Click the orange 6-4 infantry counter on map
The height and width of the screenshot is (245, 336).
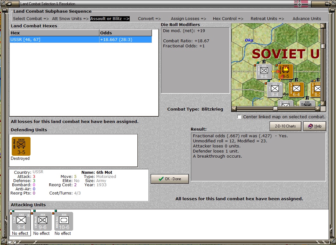[x=296, y=89]
